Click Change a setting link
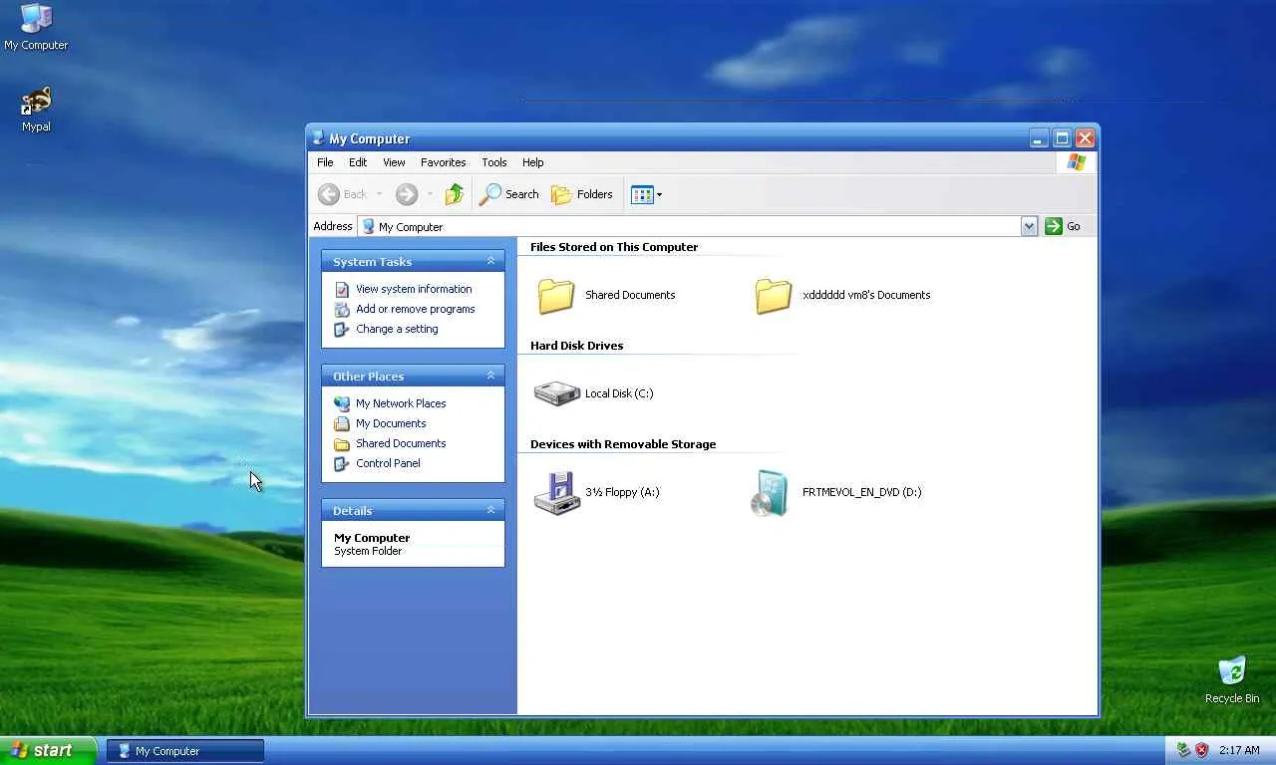Image resolution: width=1276 pixels, height=765 pixels. pos(397,329)
